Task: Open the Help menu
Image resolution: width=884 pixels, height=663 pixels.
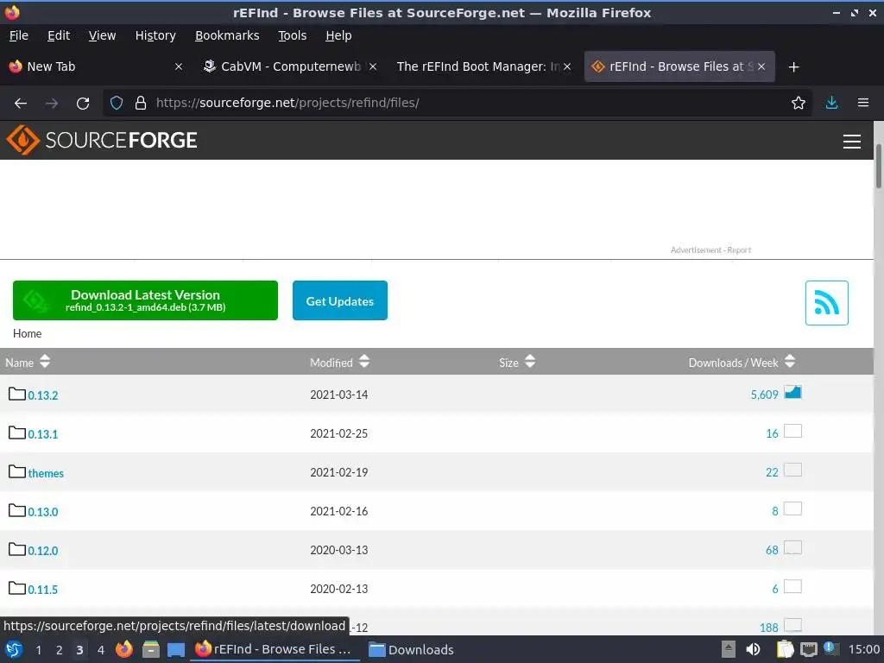Action: pyautogui.click(x=338, y=35)
